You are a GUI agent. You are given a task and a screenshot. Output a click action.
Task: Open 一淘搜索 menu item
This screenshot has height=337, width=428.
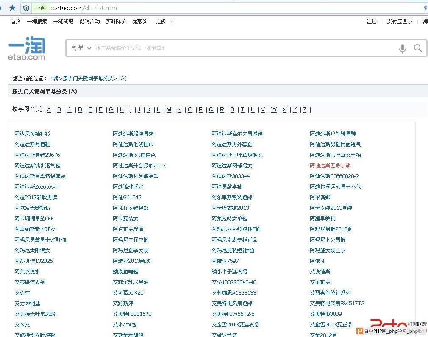point(37,21)
